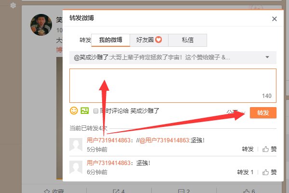Click the thumbs-up icon on the 5分钟前 repost

point(265,149)
